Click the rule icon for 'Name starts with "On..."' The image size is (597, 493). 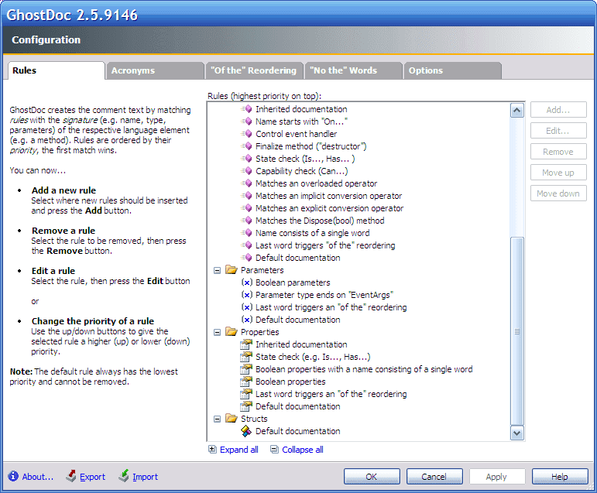click(247, 122)
